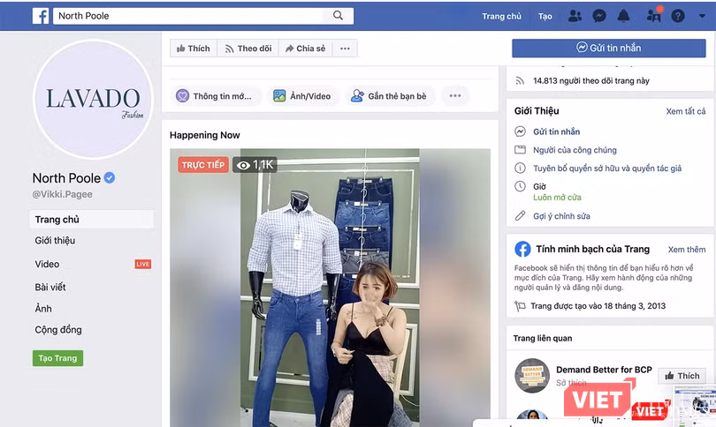Click Tuyên bố quyền sở hữu và quyền tác giả
716x427 pixels.
pos(607,169)
